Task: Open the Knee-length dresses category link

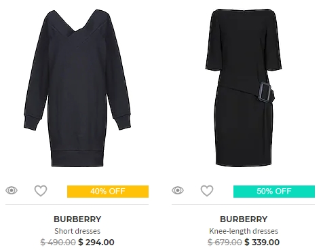Action: pos(244,231)
